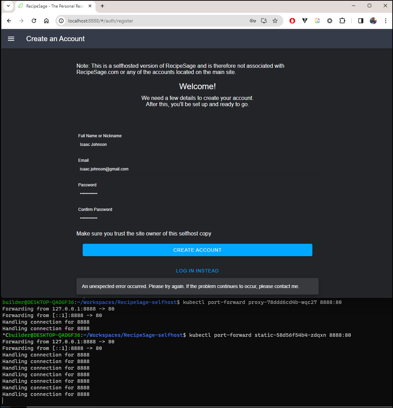Open the Chrome profile avatar

point(373,21)
